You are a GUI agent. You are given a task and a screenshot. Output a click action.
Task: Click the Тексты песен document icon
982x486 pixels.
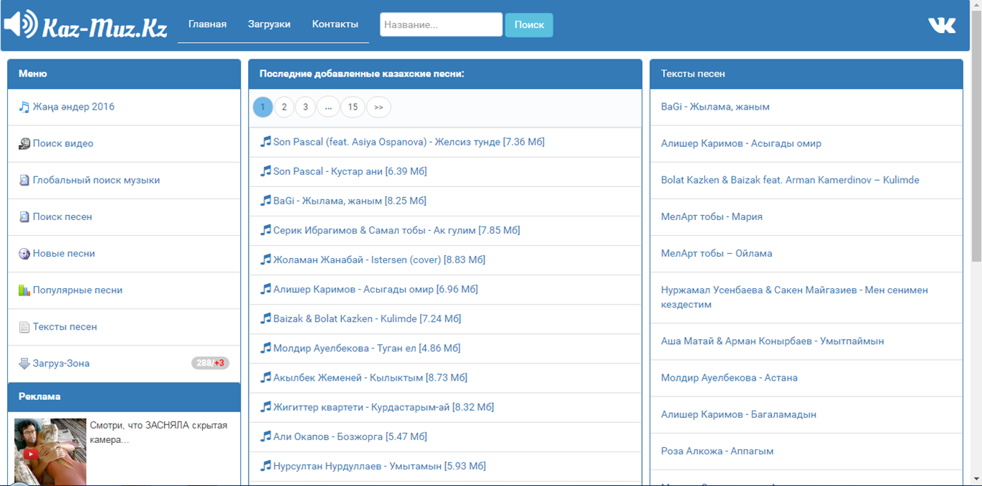click(24, 327)
